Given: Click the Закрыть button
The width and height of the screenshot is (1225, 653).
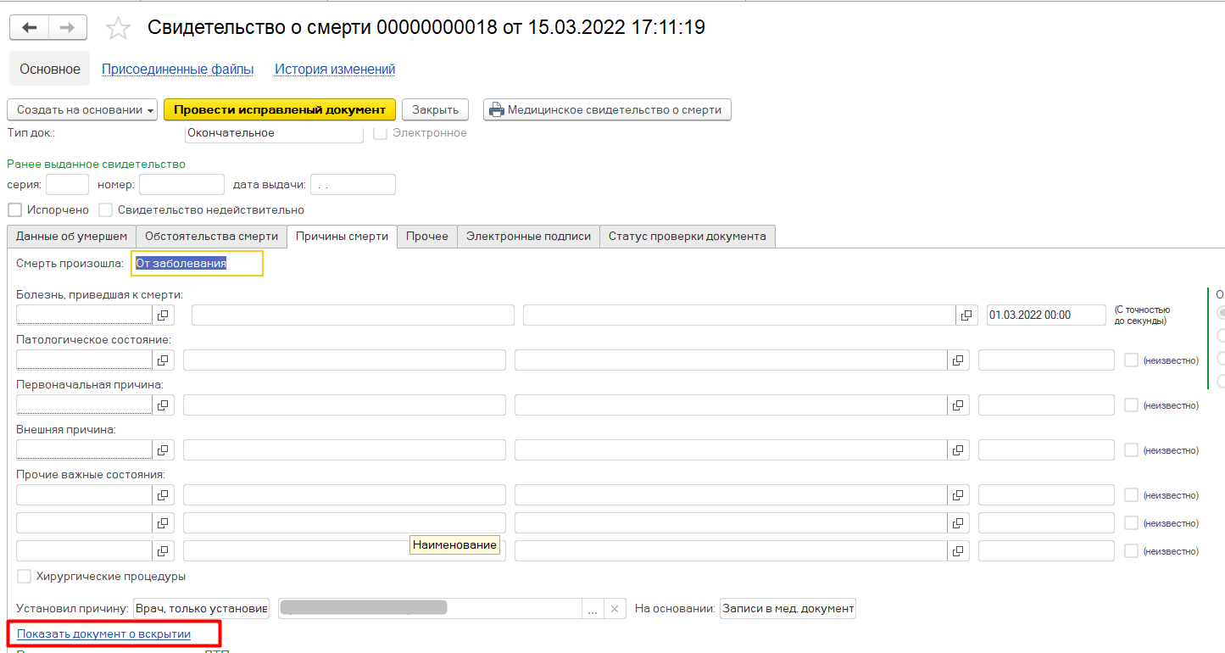Looking at the screenshot, I should [x=435, y=109].
